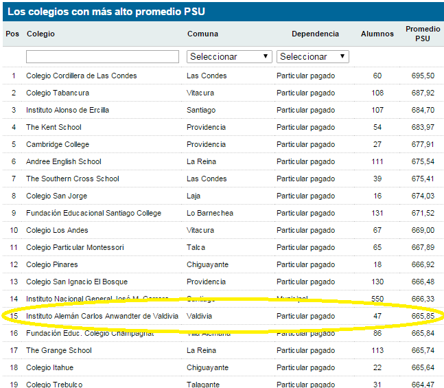Viewport: 444px width, 388px height.
Task: Click the 131 alumnos value
Action: click(377, 213)
